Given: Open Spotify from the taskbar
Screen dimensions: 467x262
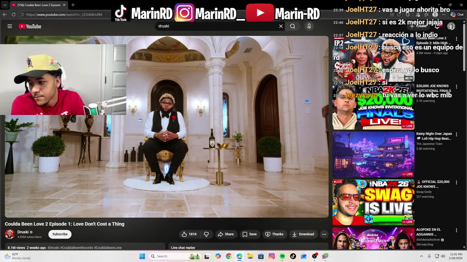Looking at the screenshot, I should pos(282,256).
